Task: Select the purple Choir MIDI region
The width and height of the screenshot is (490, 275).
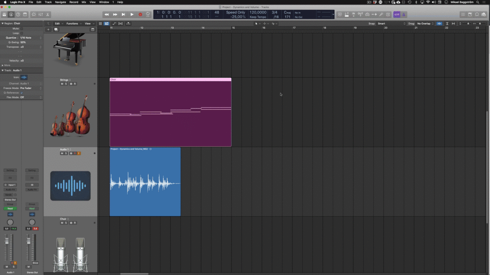Action: click(x=170, y=112)
